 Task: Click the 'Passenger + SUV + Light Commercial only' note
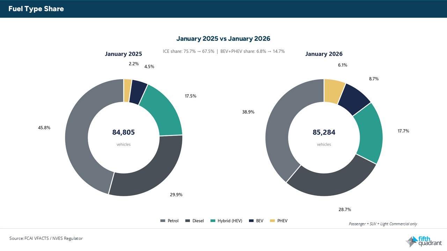tap(383, 224)
